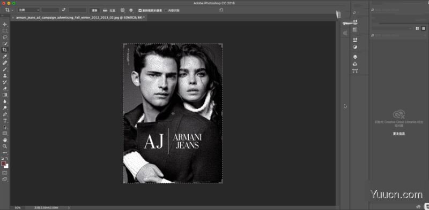
Task: Open the Channels panel icon
Action: [x=355, y=64]
